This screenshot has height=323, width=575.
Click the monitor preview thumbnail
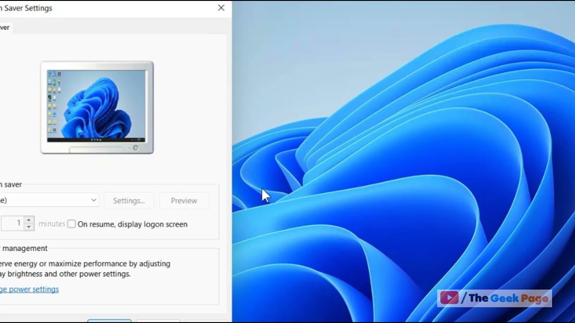97,108
